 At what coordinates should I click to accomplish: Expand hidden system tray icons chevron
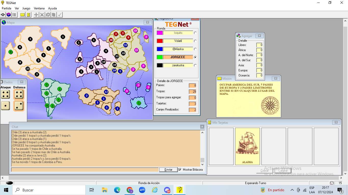tap(292, 190)
